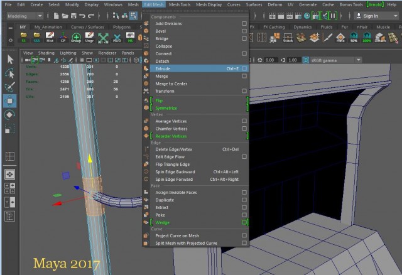Open the viewport Show menu
402x275 pixels.
click(x=87, y=53)
